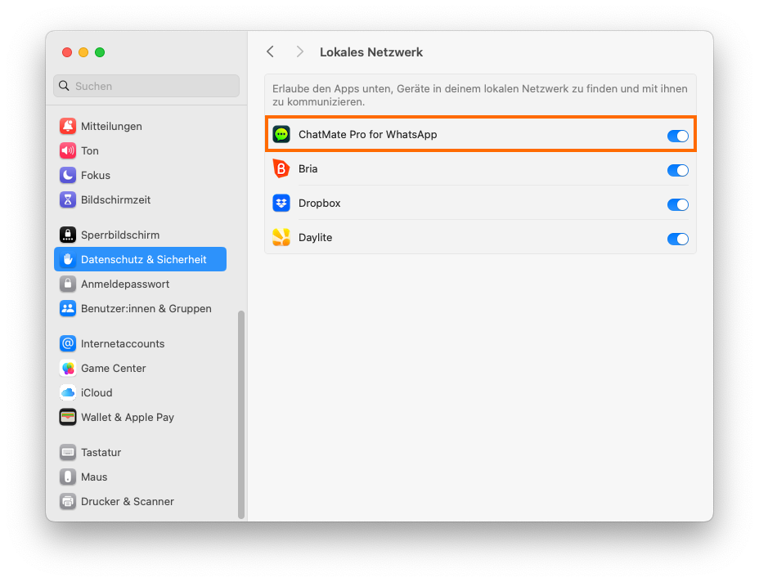Click the Wallet & Apple Pay icon

click(x=68, y=417)
